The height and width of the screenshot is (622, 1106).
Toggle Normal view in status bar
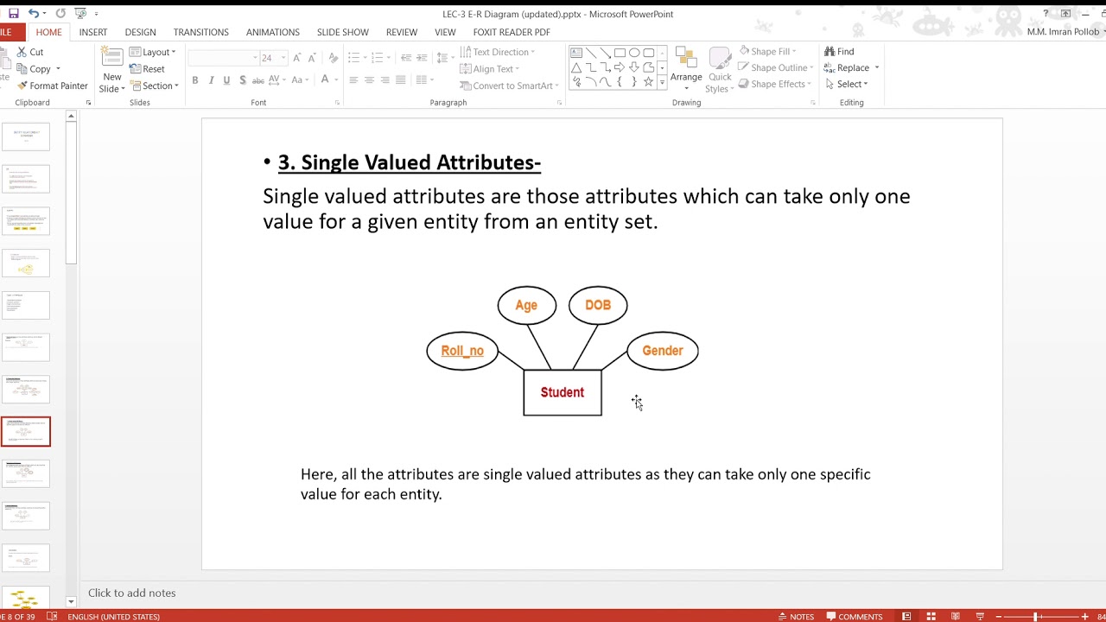pos(906,616)
